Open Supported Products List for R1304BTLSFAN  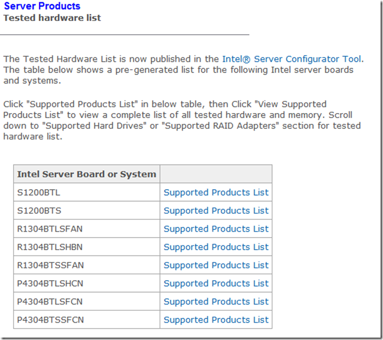[216, 229]
